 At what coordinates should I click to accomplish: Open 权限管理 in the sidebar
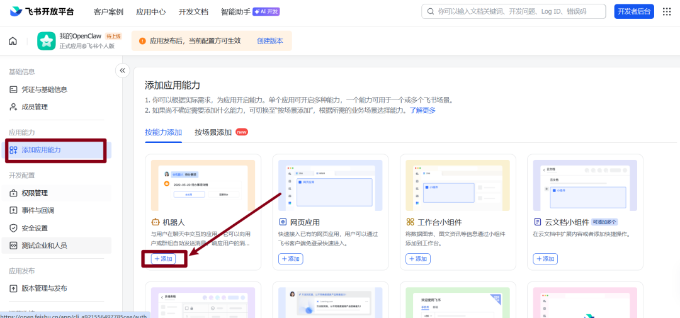click(34, 193)
